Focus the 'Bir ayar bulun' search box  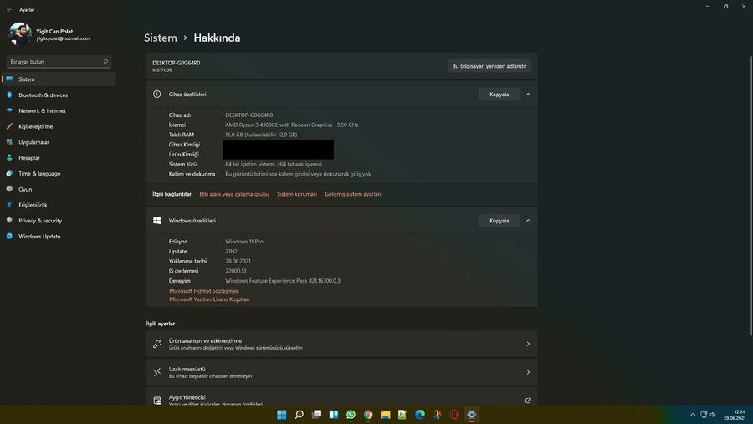coord(59,61)
